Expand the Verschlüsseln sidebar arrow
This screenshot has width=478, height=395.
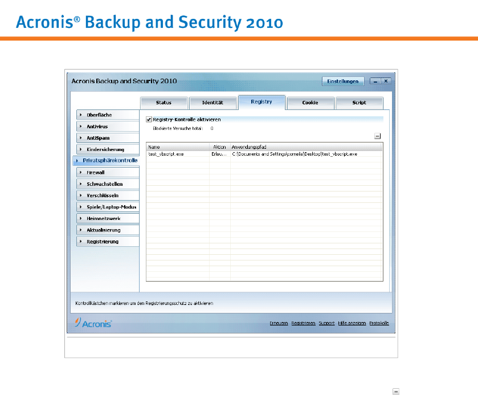pyautogui.click(x=81, y=196)
